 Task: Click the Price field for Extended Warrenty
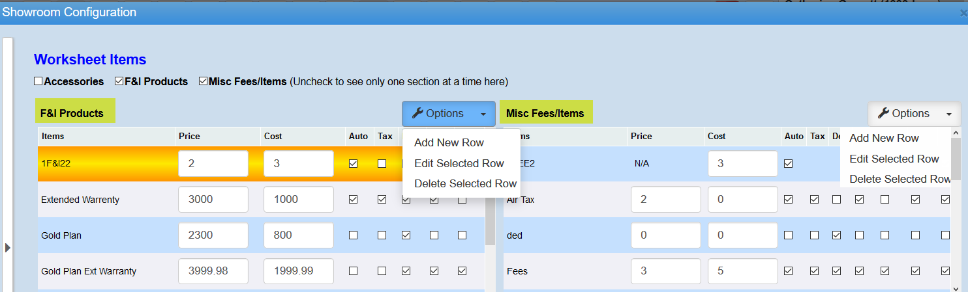(213, 200)
